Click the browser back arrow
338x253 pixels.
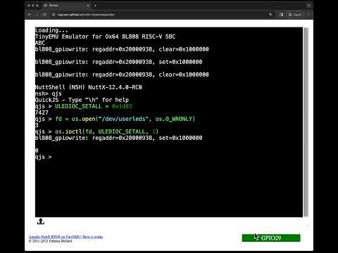point(30,15)
